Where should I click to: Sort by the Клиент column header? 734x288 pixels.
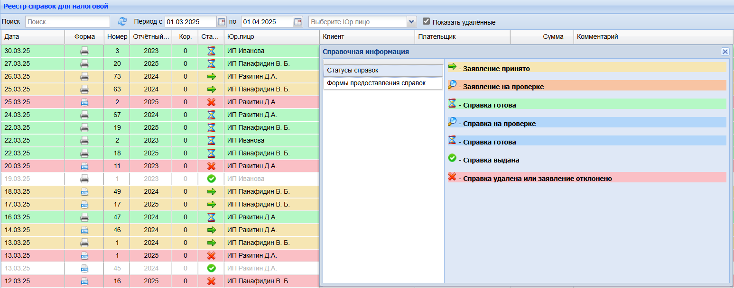tap(367, 37)
